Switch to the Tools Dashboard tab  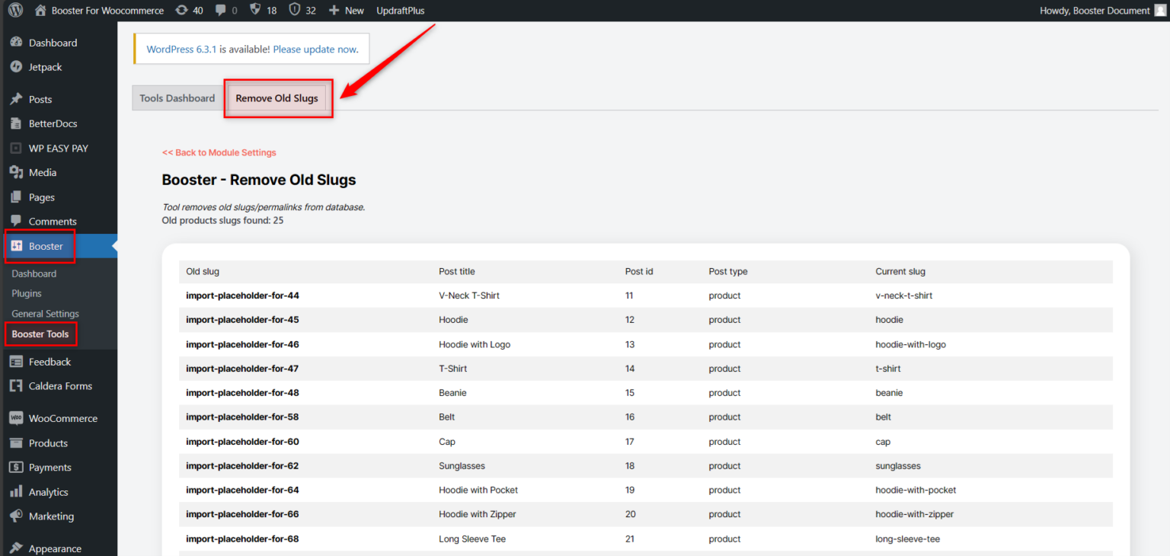click(x=177, y=98)
